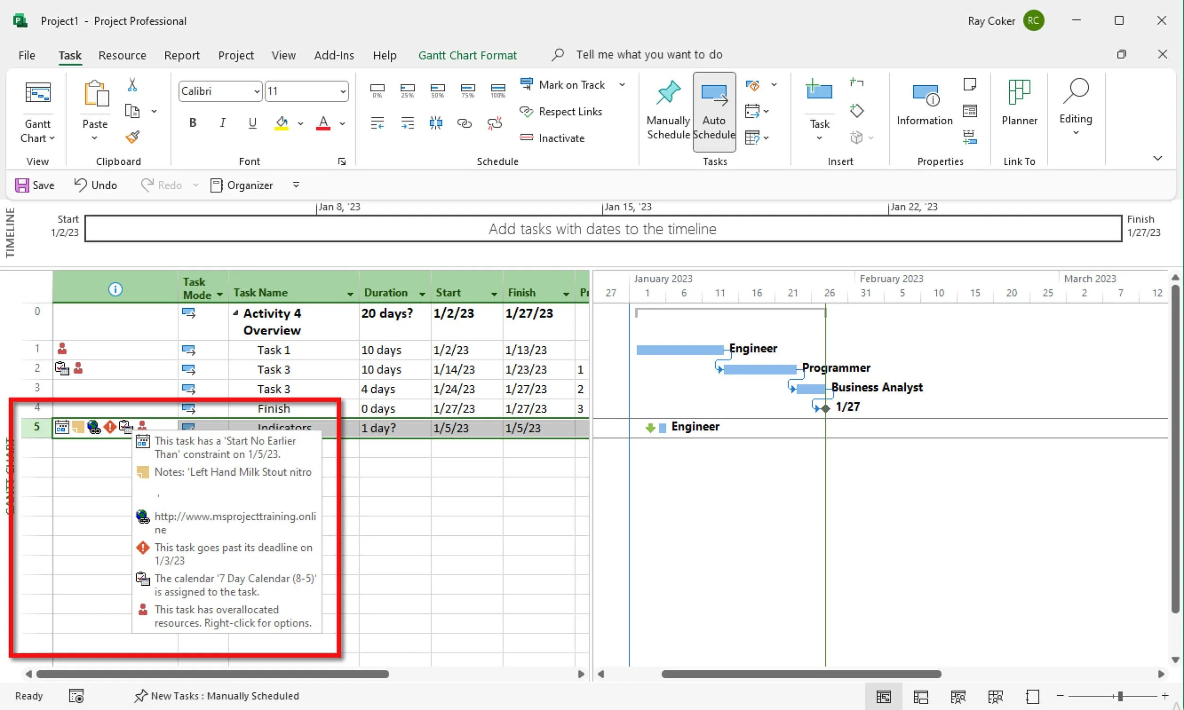
Task: Switch to the View tab
Action: [283, 55]
